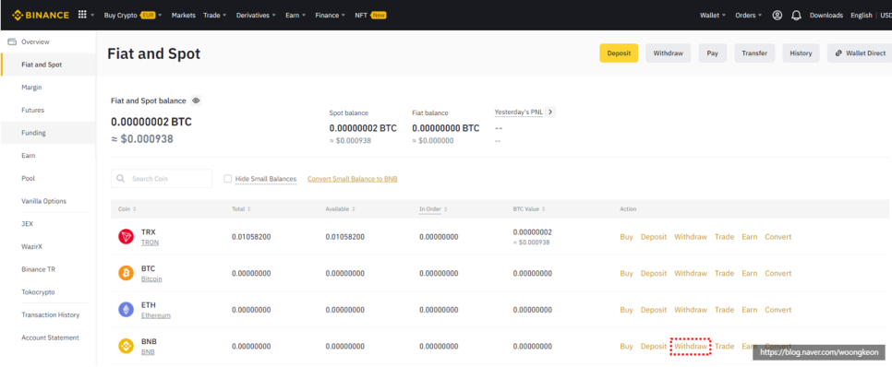The height and width of the screenshot is (367, 892).
Task: Click the Wallet Direct button
Action: [860, 53]
